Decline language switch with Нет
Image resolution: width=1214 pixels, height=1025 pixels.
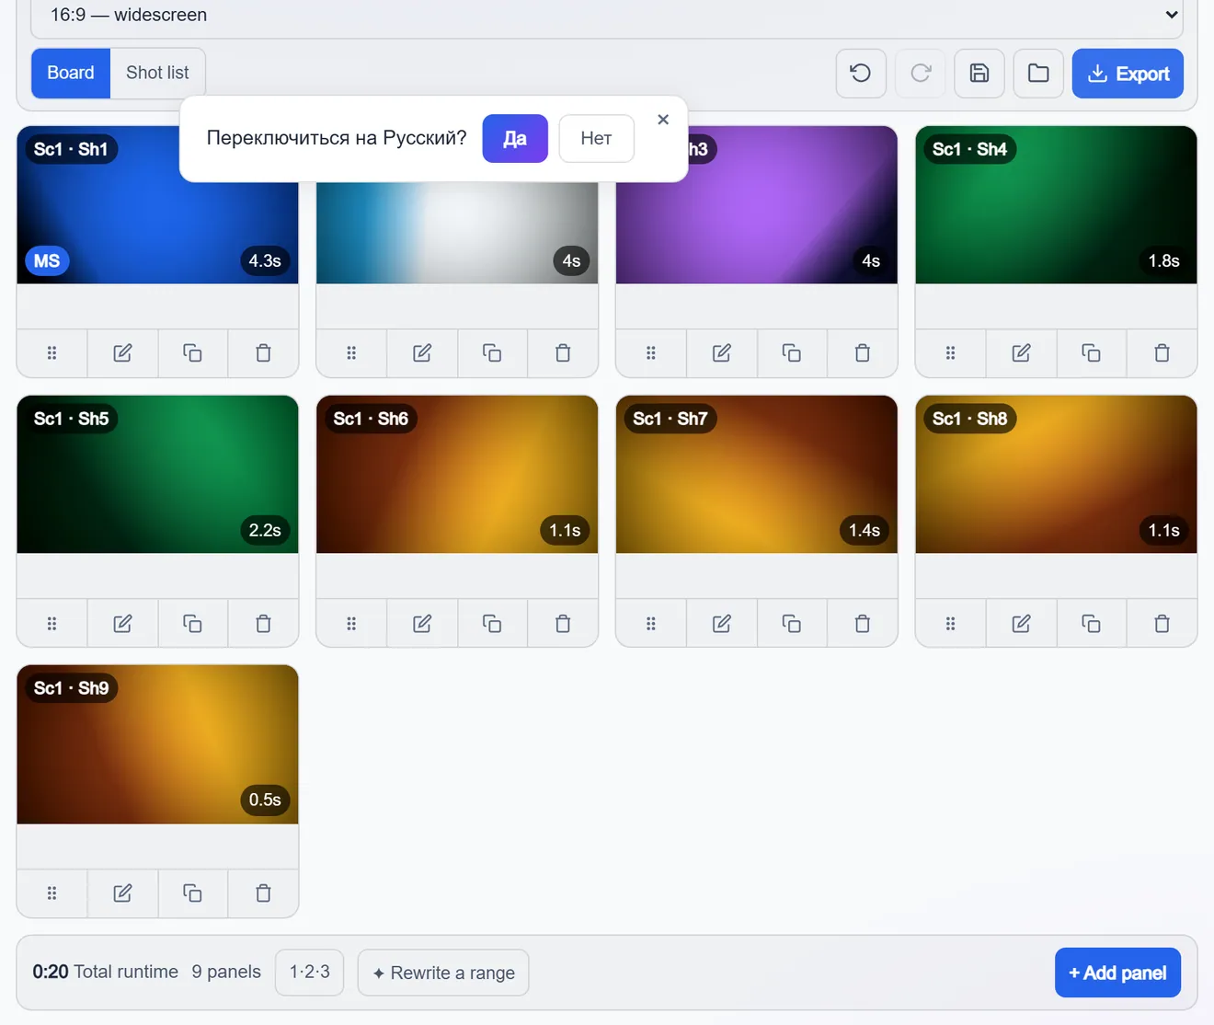[596, 138]
